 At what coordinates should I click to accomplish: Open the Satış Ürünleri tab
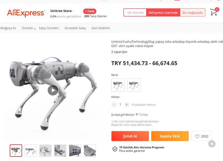coord(49,28)
